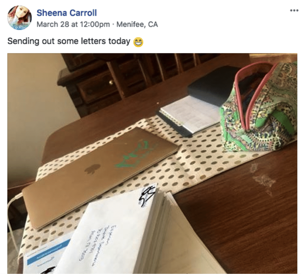Click the grinning emoji in the post text

[138, 42]
